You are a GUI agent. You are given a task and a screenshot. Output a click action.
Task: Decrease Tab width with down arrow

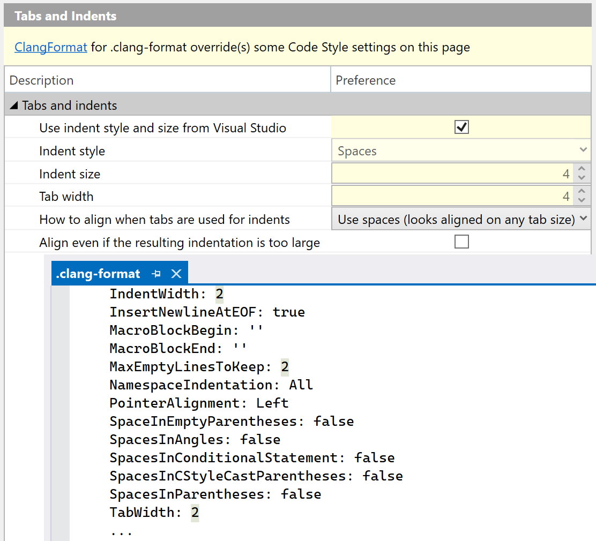coord(582,200)
